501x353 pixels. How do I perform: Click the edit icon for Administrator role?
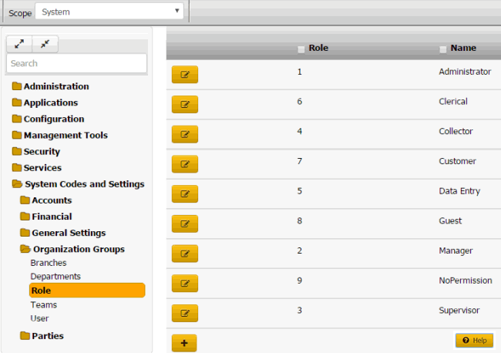coord(184,75)
